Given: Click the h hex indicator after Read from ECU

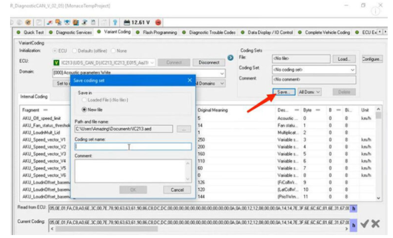Looking at the screenshot, I should (353, 208).
